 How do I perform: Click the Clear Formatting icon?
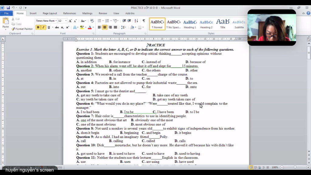pos(92,21)
